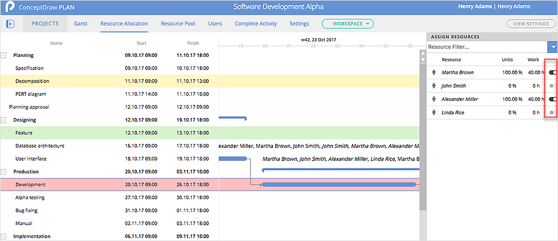Click the Units column header
The height and width of the screenshot is (241, 558).
507,60
